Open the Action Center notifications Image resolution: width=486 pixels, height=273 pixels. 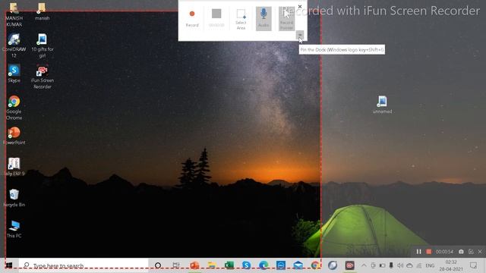(x=473, y=265)
